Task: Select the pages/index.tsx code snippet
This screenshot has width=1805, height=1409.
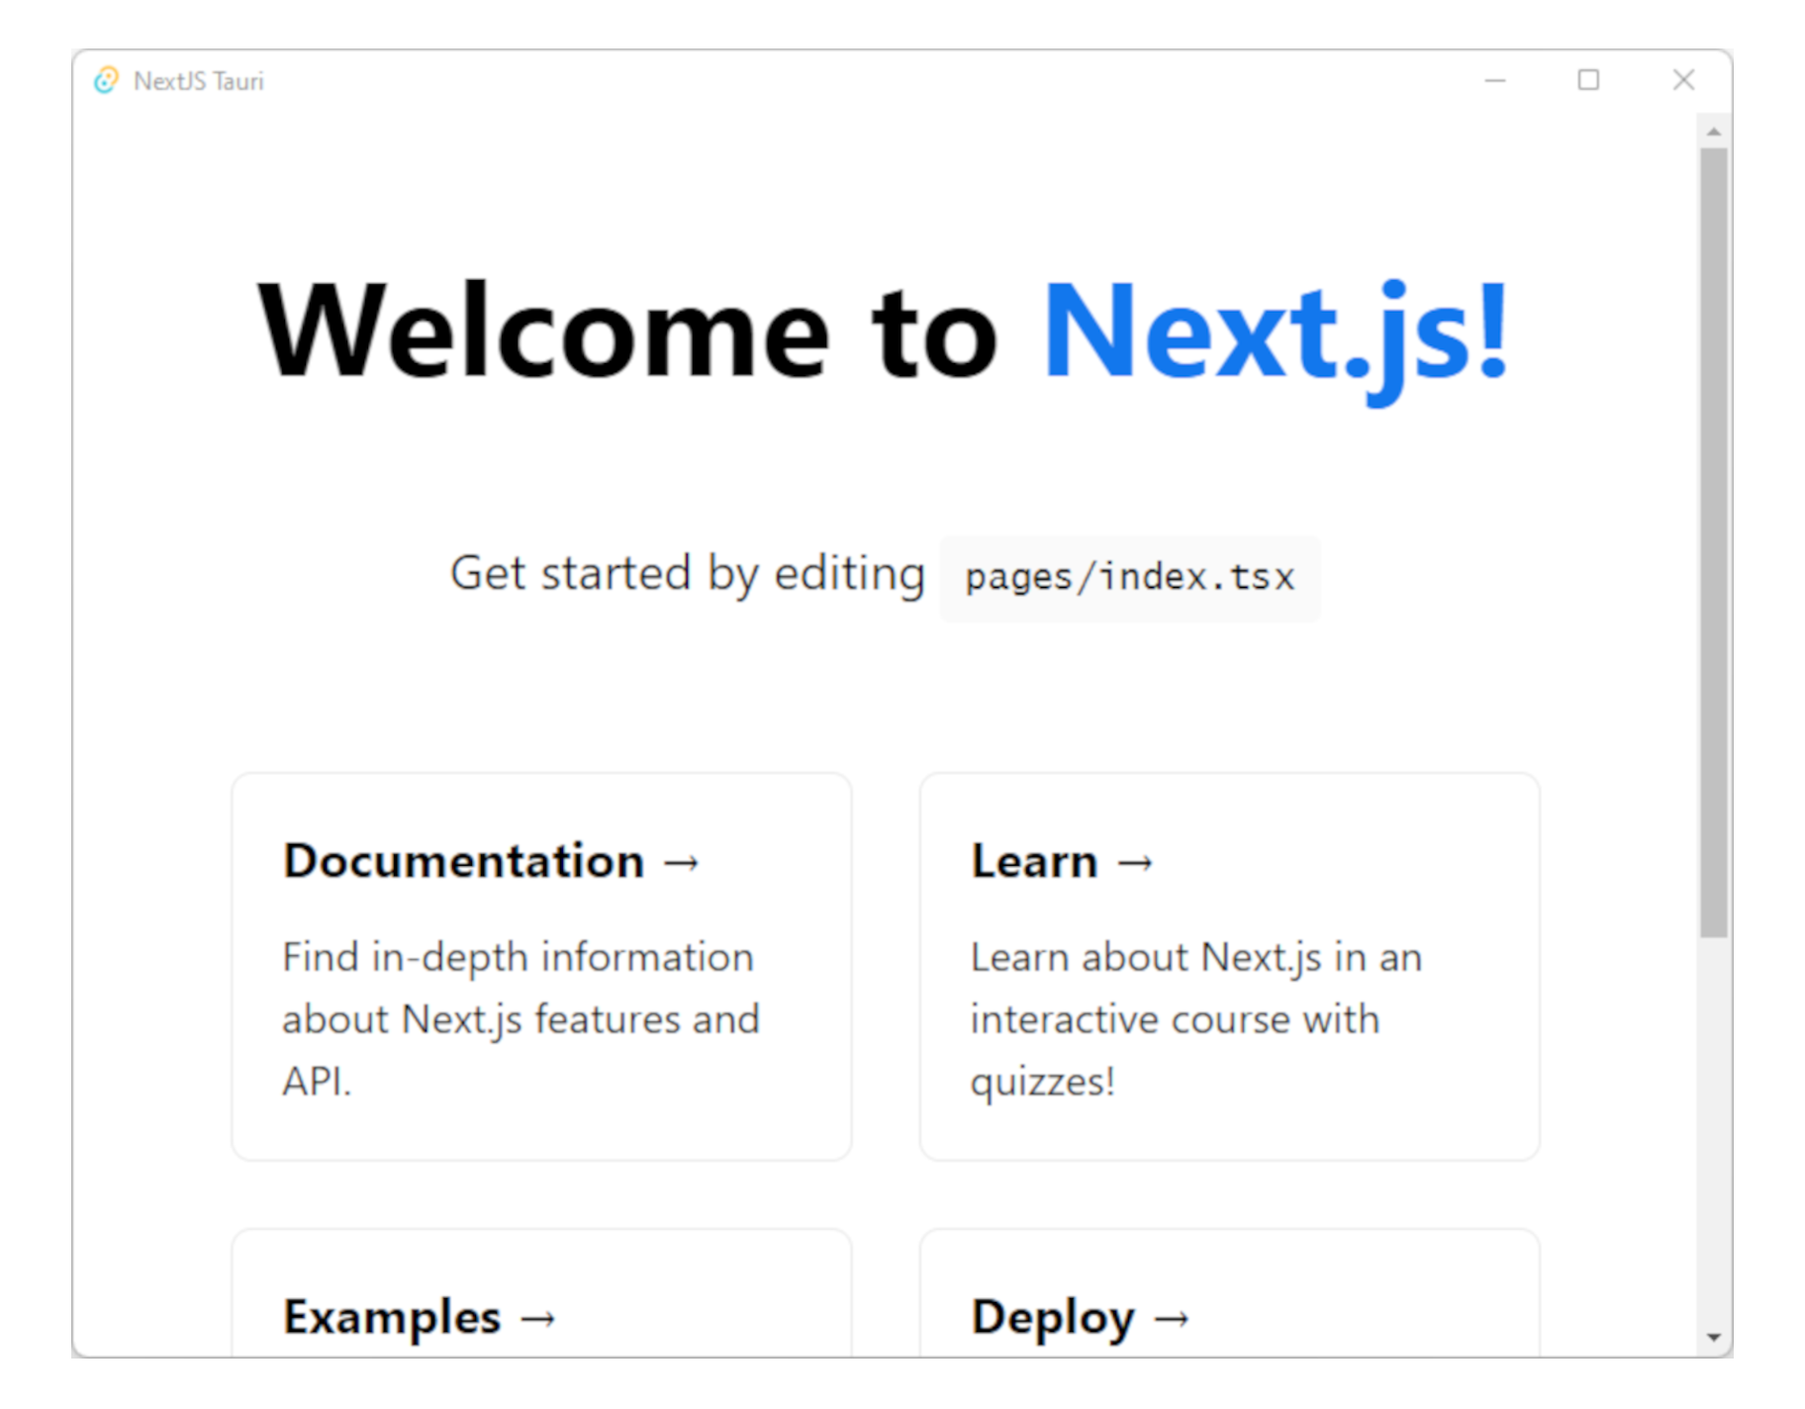Action: pyautogui.click(x=1128, y=577)
